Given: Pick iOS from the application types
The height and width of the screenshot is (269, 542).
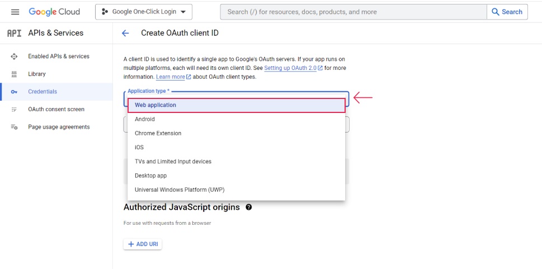Looking at the screenshot, I should pyautogui.click(x=237, y=148).
